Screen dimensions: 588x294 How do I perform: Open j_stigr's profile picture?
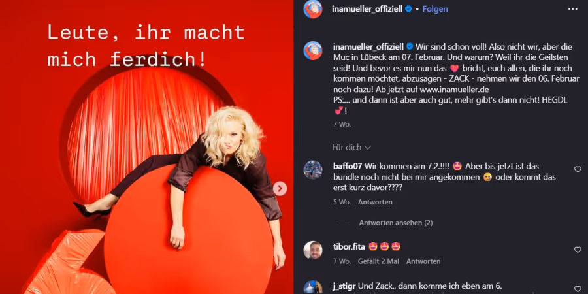click(x=313, y=287)
